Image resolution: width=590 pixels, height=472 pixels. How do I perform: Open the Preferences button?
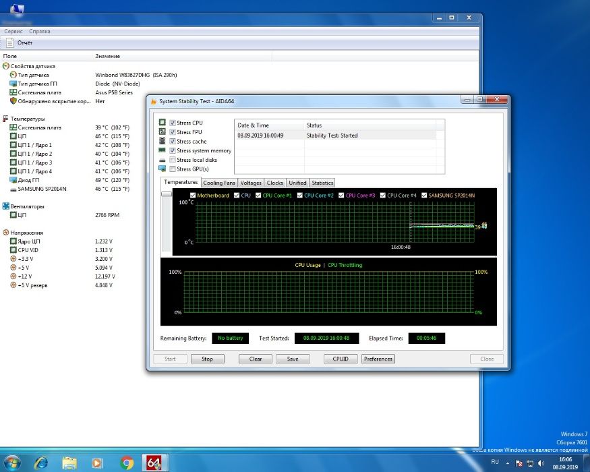pos(378,359)
